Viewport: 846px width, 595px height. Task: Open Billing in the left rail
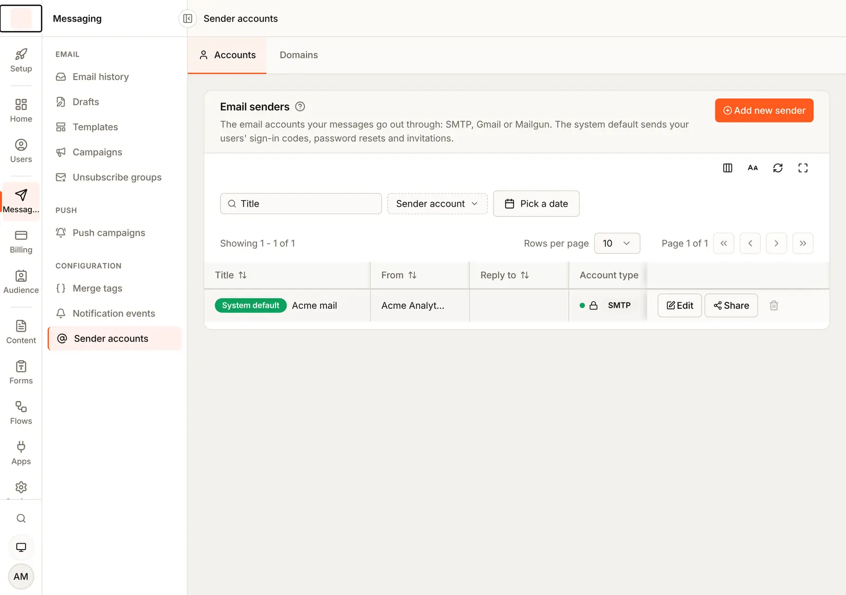tap(21, 242)
